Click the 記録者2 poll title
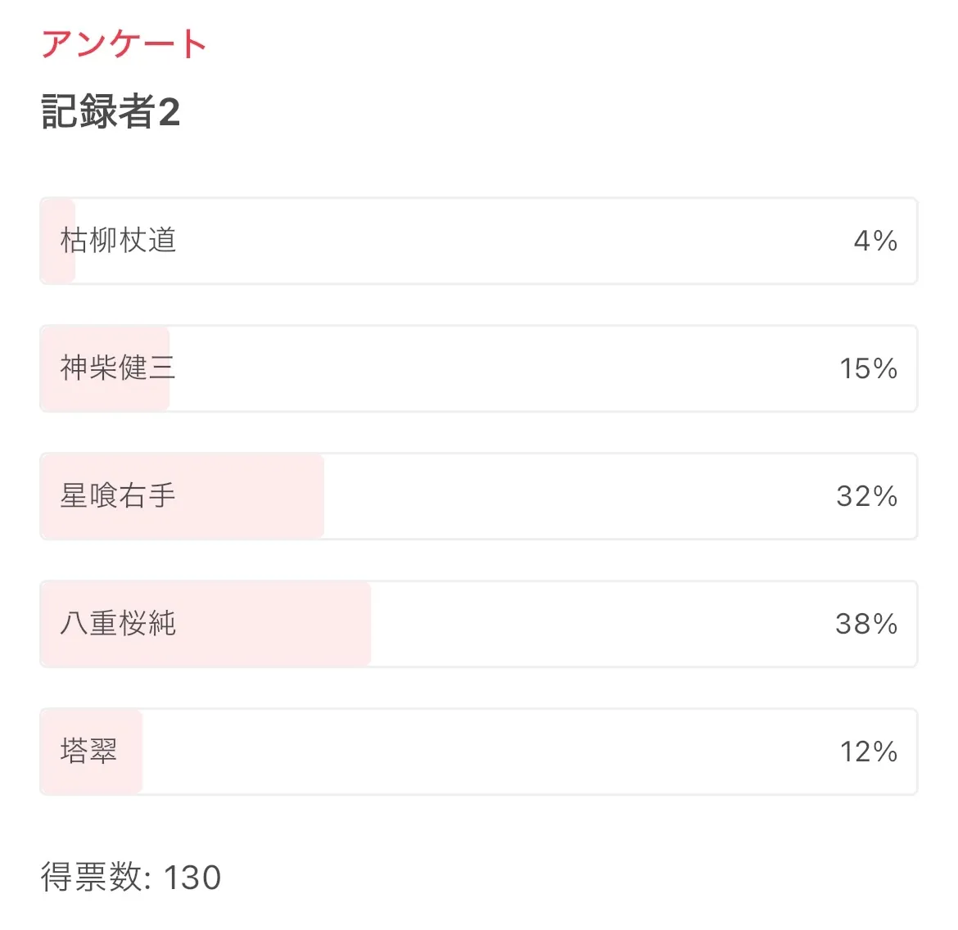Screen dimensions: 958x930 [111, 112]
